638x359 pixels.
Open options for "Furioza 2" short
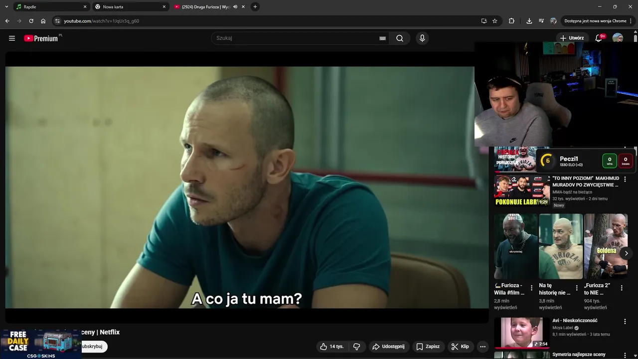[622, 288]
